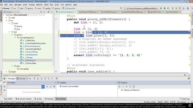Open Version Control tool window
The width and height of the screenshot is (193, 108).
click(24, 99)
